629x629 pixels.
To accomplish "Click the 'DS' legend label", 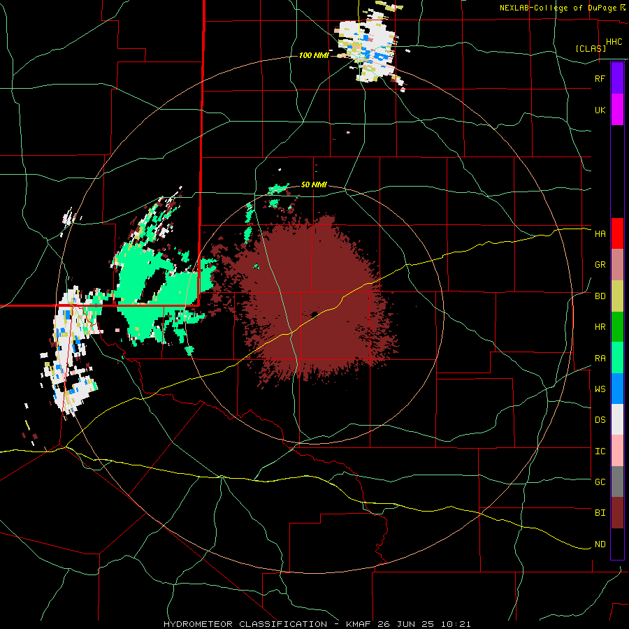I will 600,420.
